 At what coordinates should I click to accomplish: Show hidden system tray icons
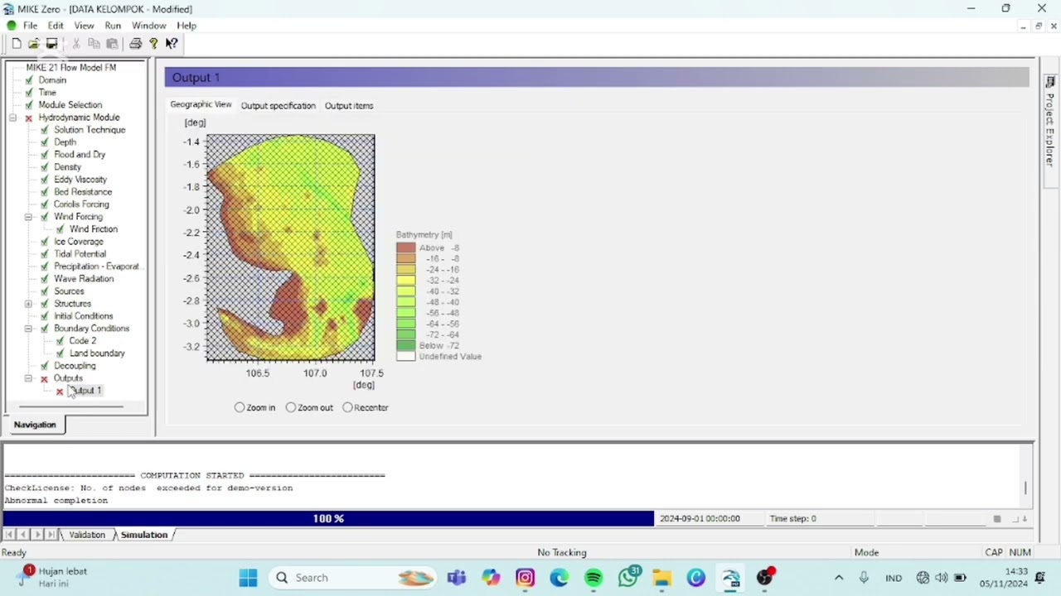(839, 578)
